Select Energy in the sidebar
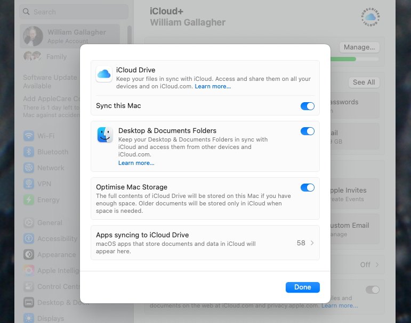This screenshot has height=323, width=411. click(48, 200)
